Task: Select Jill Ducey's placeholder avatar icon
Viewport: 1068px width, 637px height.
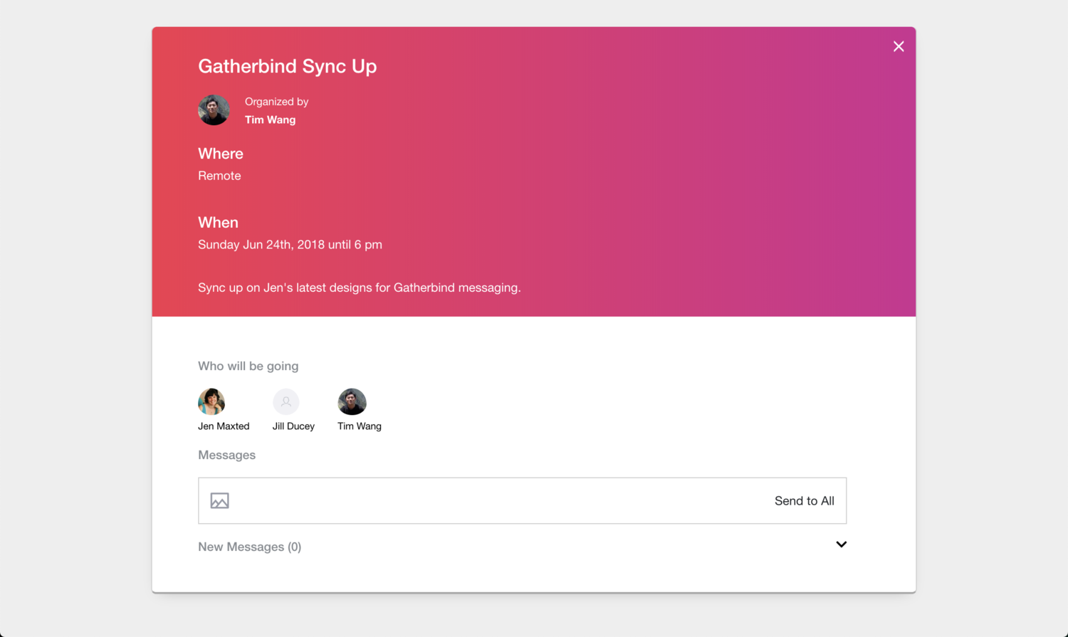Action: click(286, 402)
